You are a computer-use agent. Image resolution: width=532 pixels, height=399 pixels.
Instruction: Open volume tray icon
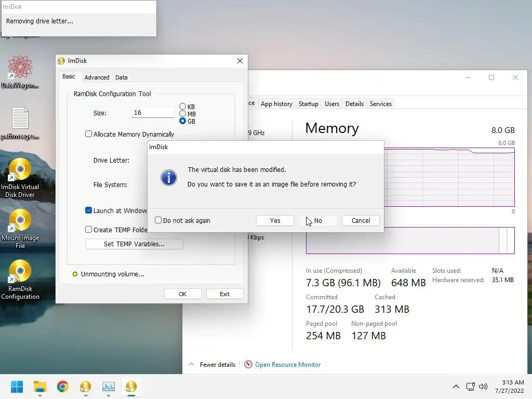click(483, 387)
